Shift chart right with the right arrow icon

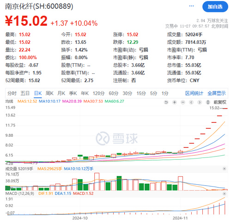(x=200, y=102)
